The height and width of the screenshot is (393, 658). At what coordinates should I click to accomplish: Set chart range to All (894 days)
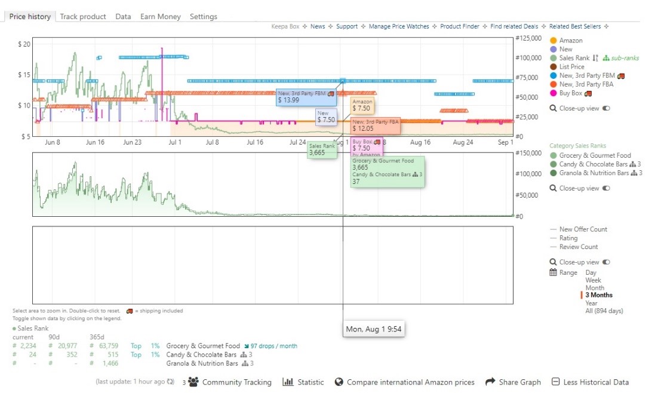[x=604, y=311]
